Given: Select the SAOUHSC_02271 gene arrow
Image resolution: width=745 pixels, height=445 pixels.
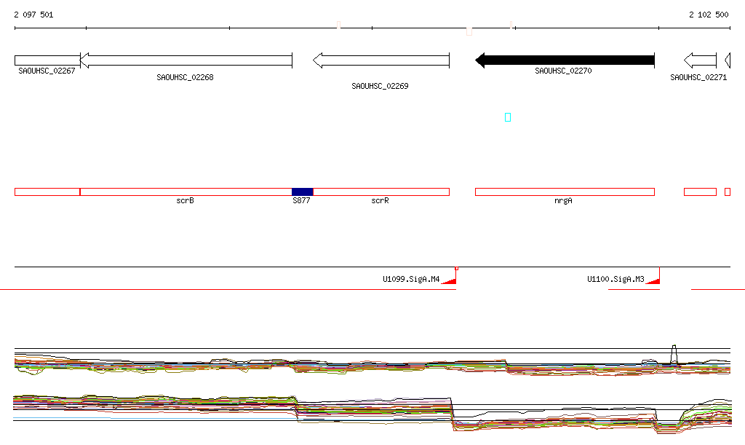Looking at the screenshot, I should tap(700, 60).
